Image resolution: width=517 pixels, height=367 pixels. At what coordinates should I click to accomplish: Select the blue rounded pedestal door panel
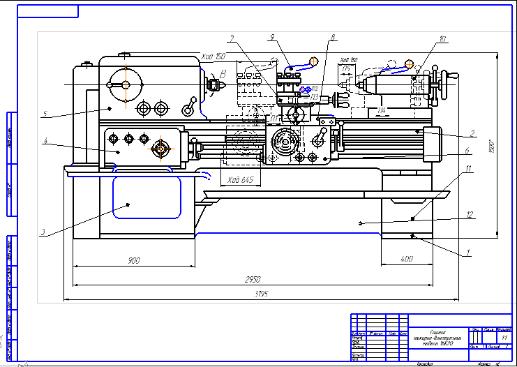[x=149, y=197]
